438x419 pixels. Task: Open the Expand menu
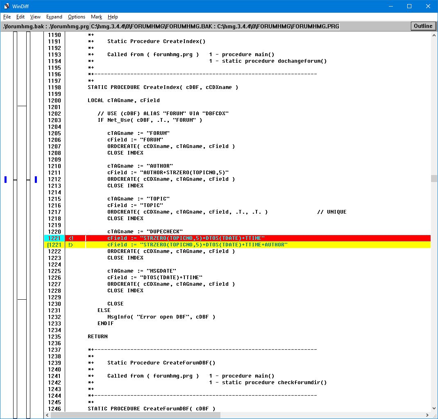click(x=54, y=17)
